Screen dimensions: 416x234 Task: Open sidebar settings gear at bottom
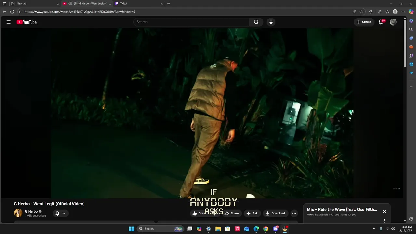411,219
